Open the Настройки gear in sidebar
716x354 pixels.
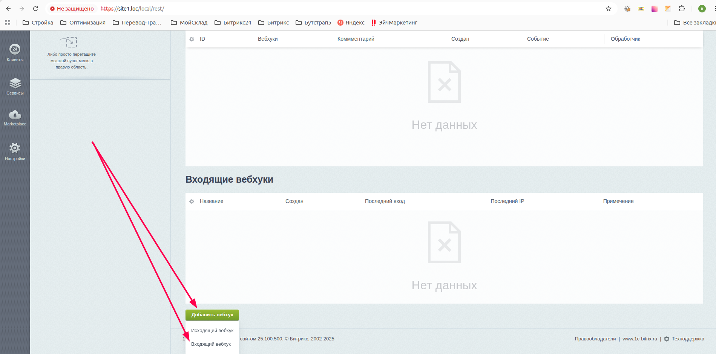click(15, 151)
